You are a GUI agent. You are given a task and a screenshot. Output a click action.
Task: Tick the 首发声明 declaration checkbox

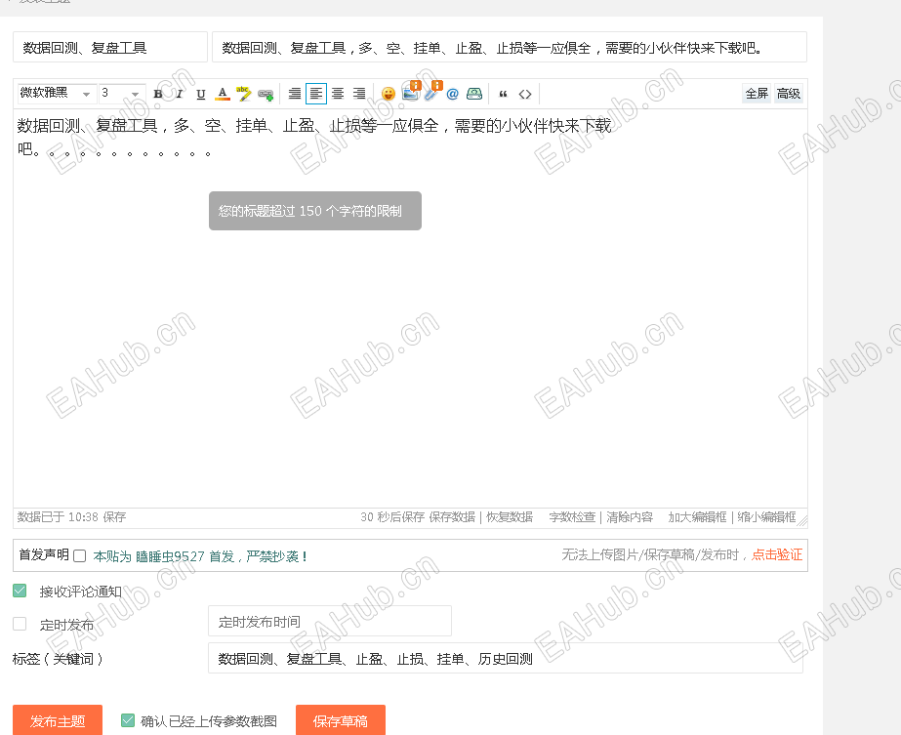[80, 555]
